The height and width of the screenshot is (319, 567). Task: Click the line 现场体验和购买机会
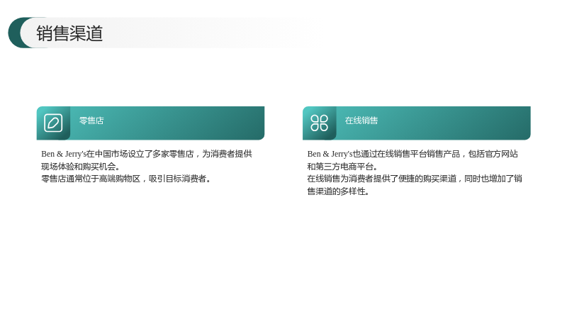(80, 167)
